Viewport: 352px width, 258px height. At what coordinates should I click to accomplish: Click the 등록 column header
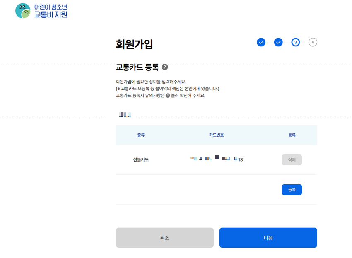point(292,135)
